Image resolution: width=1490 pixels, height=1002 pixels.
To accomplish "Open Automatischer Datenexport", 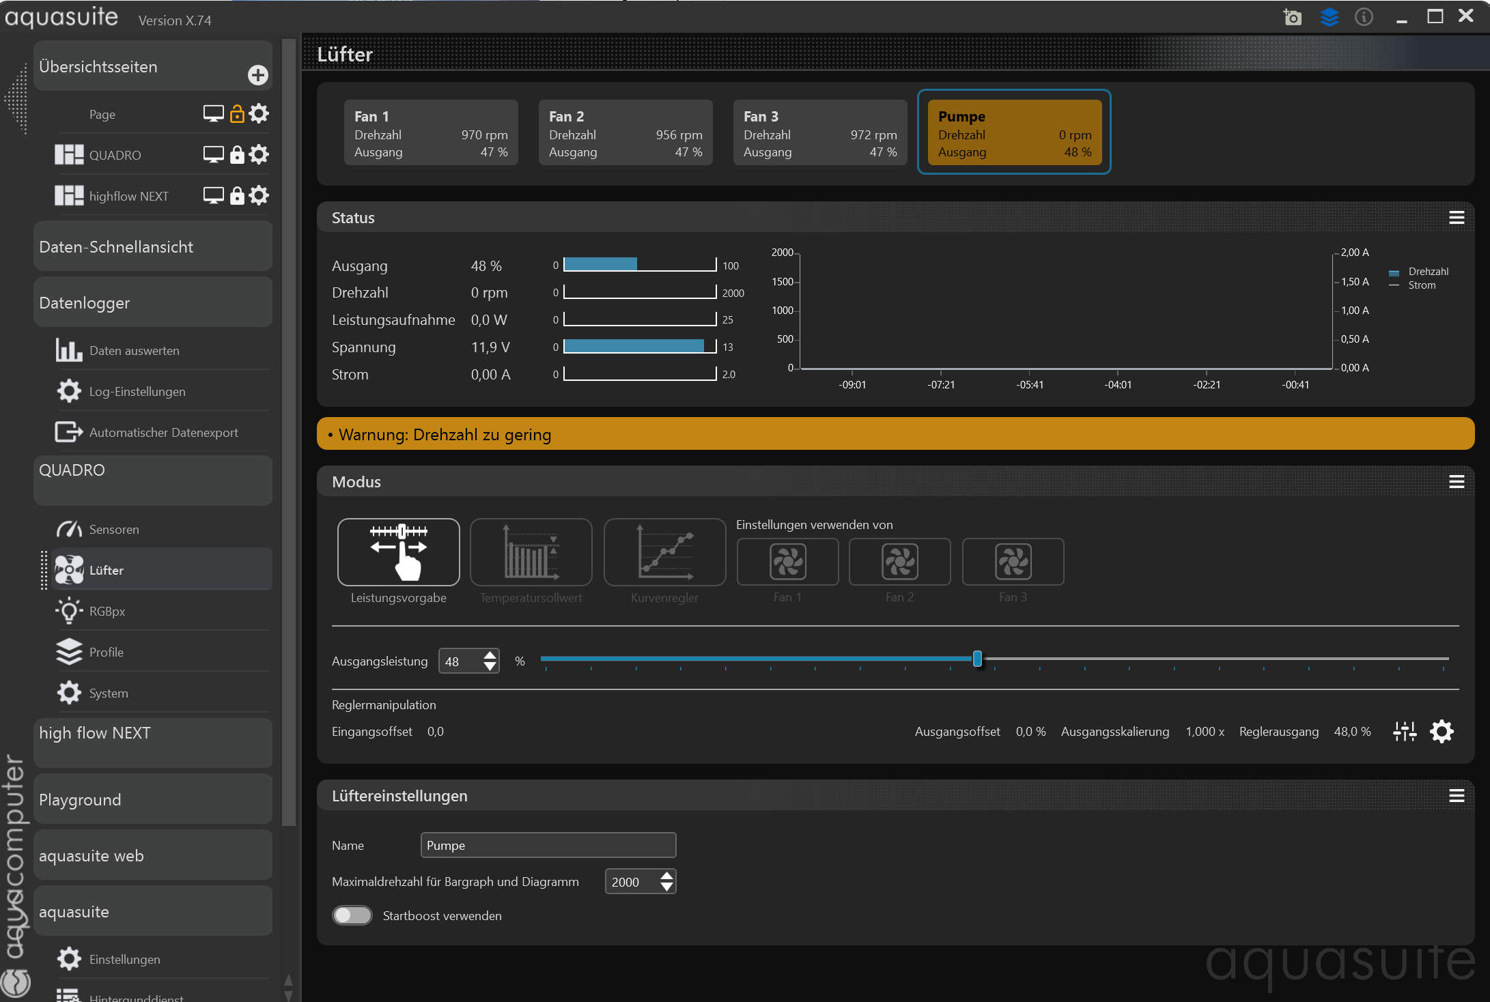I will (x=161, y=433).
